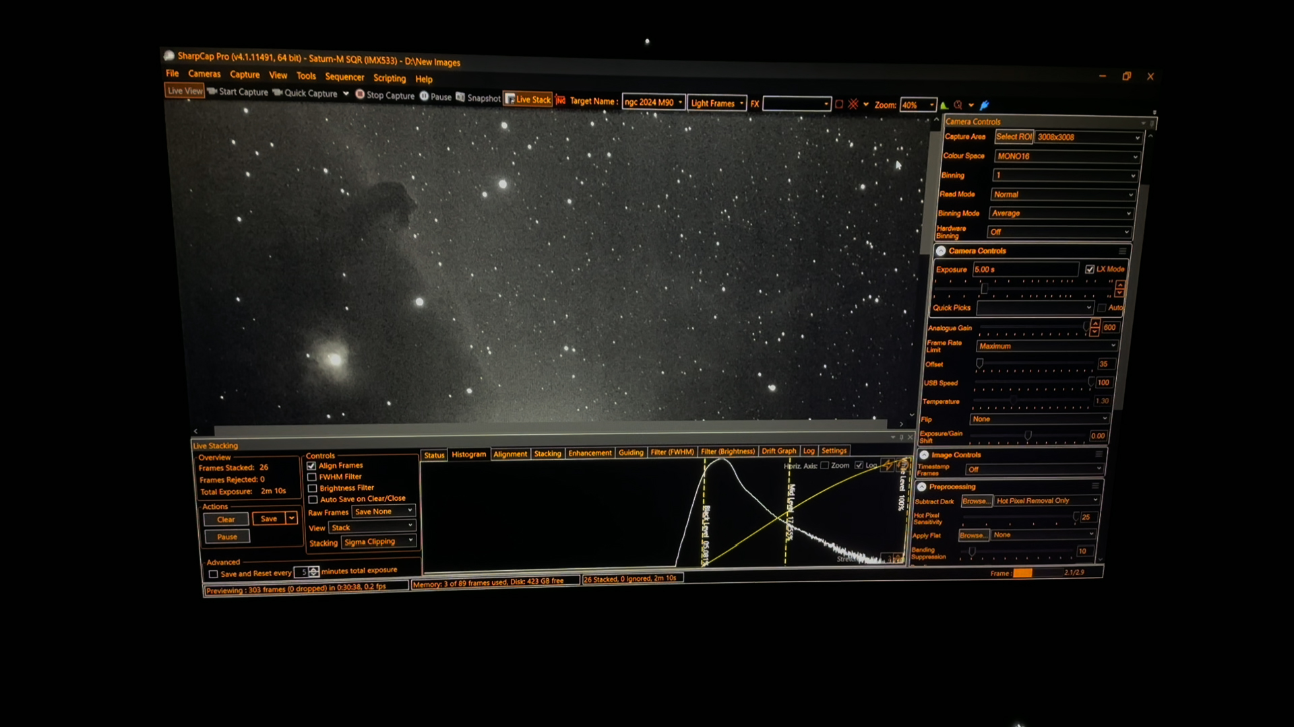Open the Tools menu
The width and height of the screenshot is (1294, 727).
306,76
